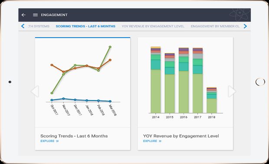Click the atom logo in header
The height and width of the screenshot is (164, 269).
pyautogui.click(x=239, y=15)
